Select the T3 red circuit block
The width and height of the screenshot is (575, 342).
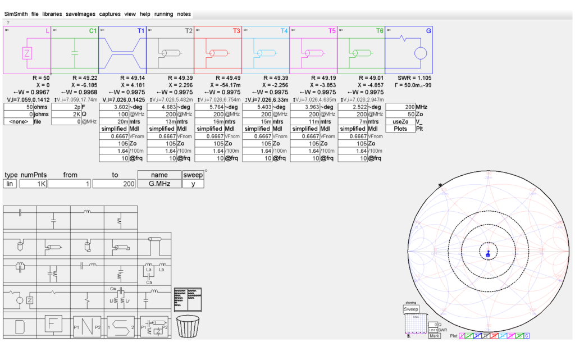click(218, 50)
